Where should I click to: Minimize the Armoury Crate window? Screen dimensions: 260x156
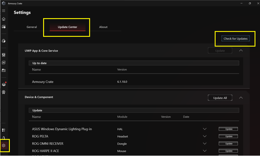pos(241,3)
